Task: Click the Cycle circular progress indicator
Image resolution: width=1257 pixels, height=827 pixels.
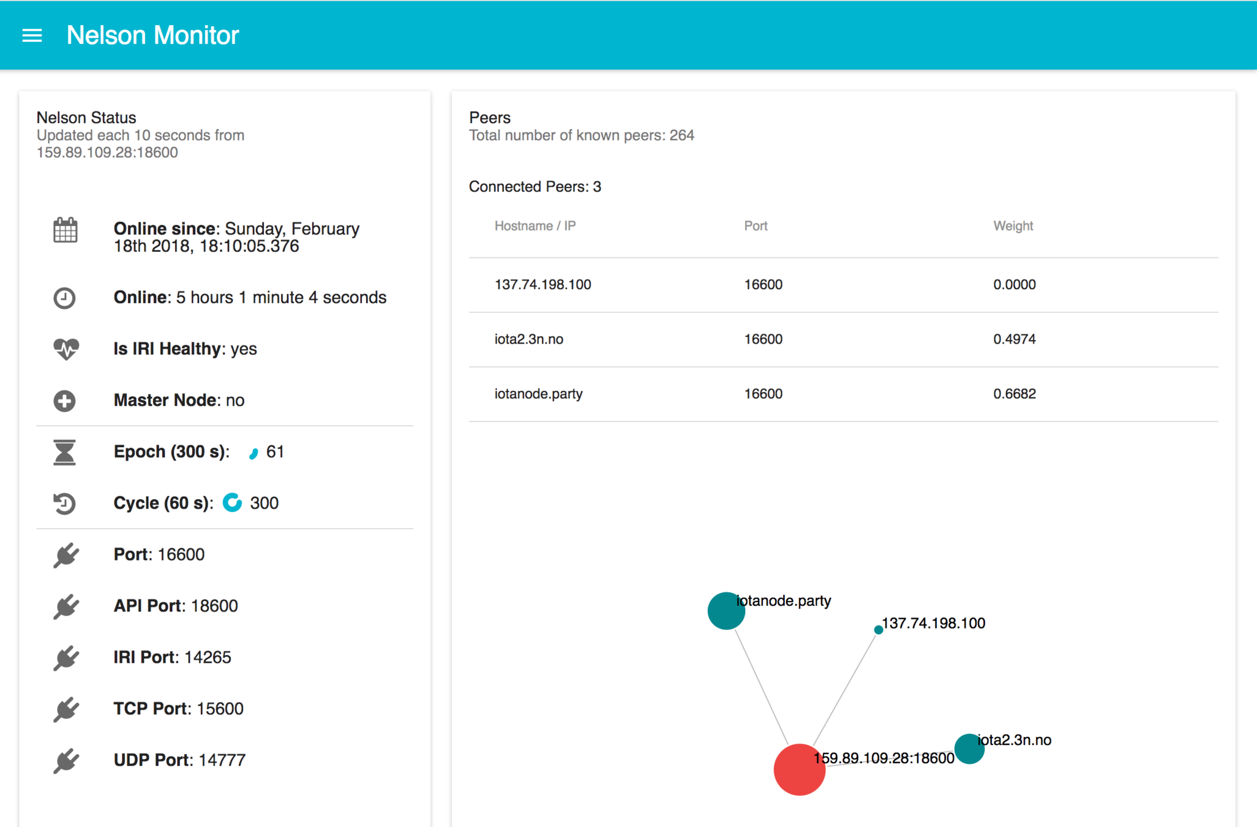Action: (x=232, y=503)
